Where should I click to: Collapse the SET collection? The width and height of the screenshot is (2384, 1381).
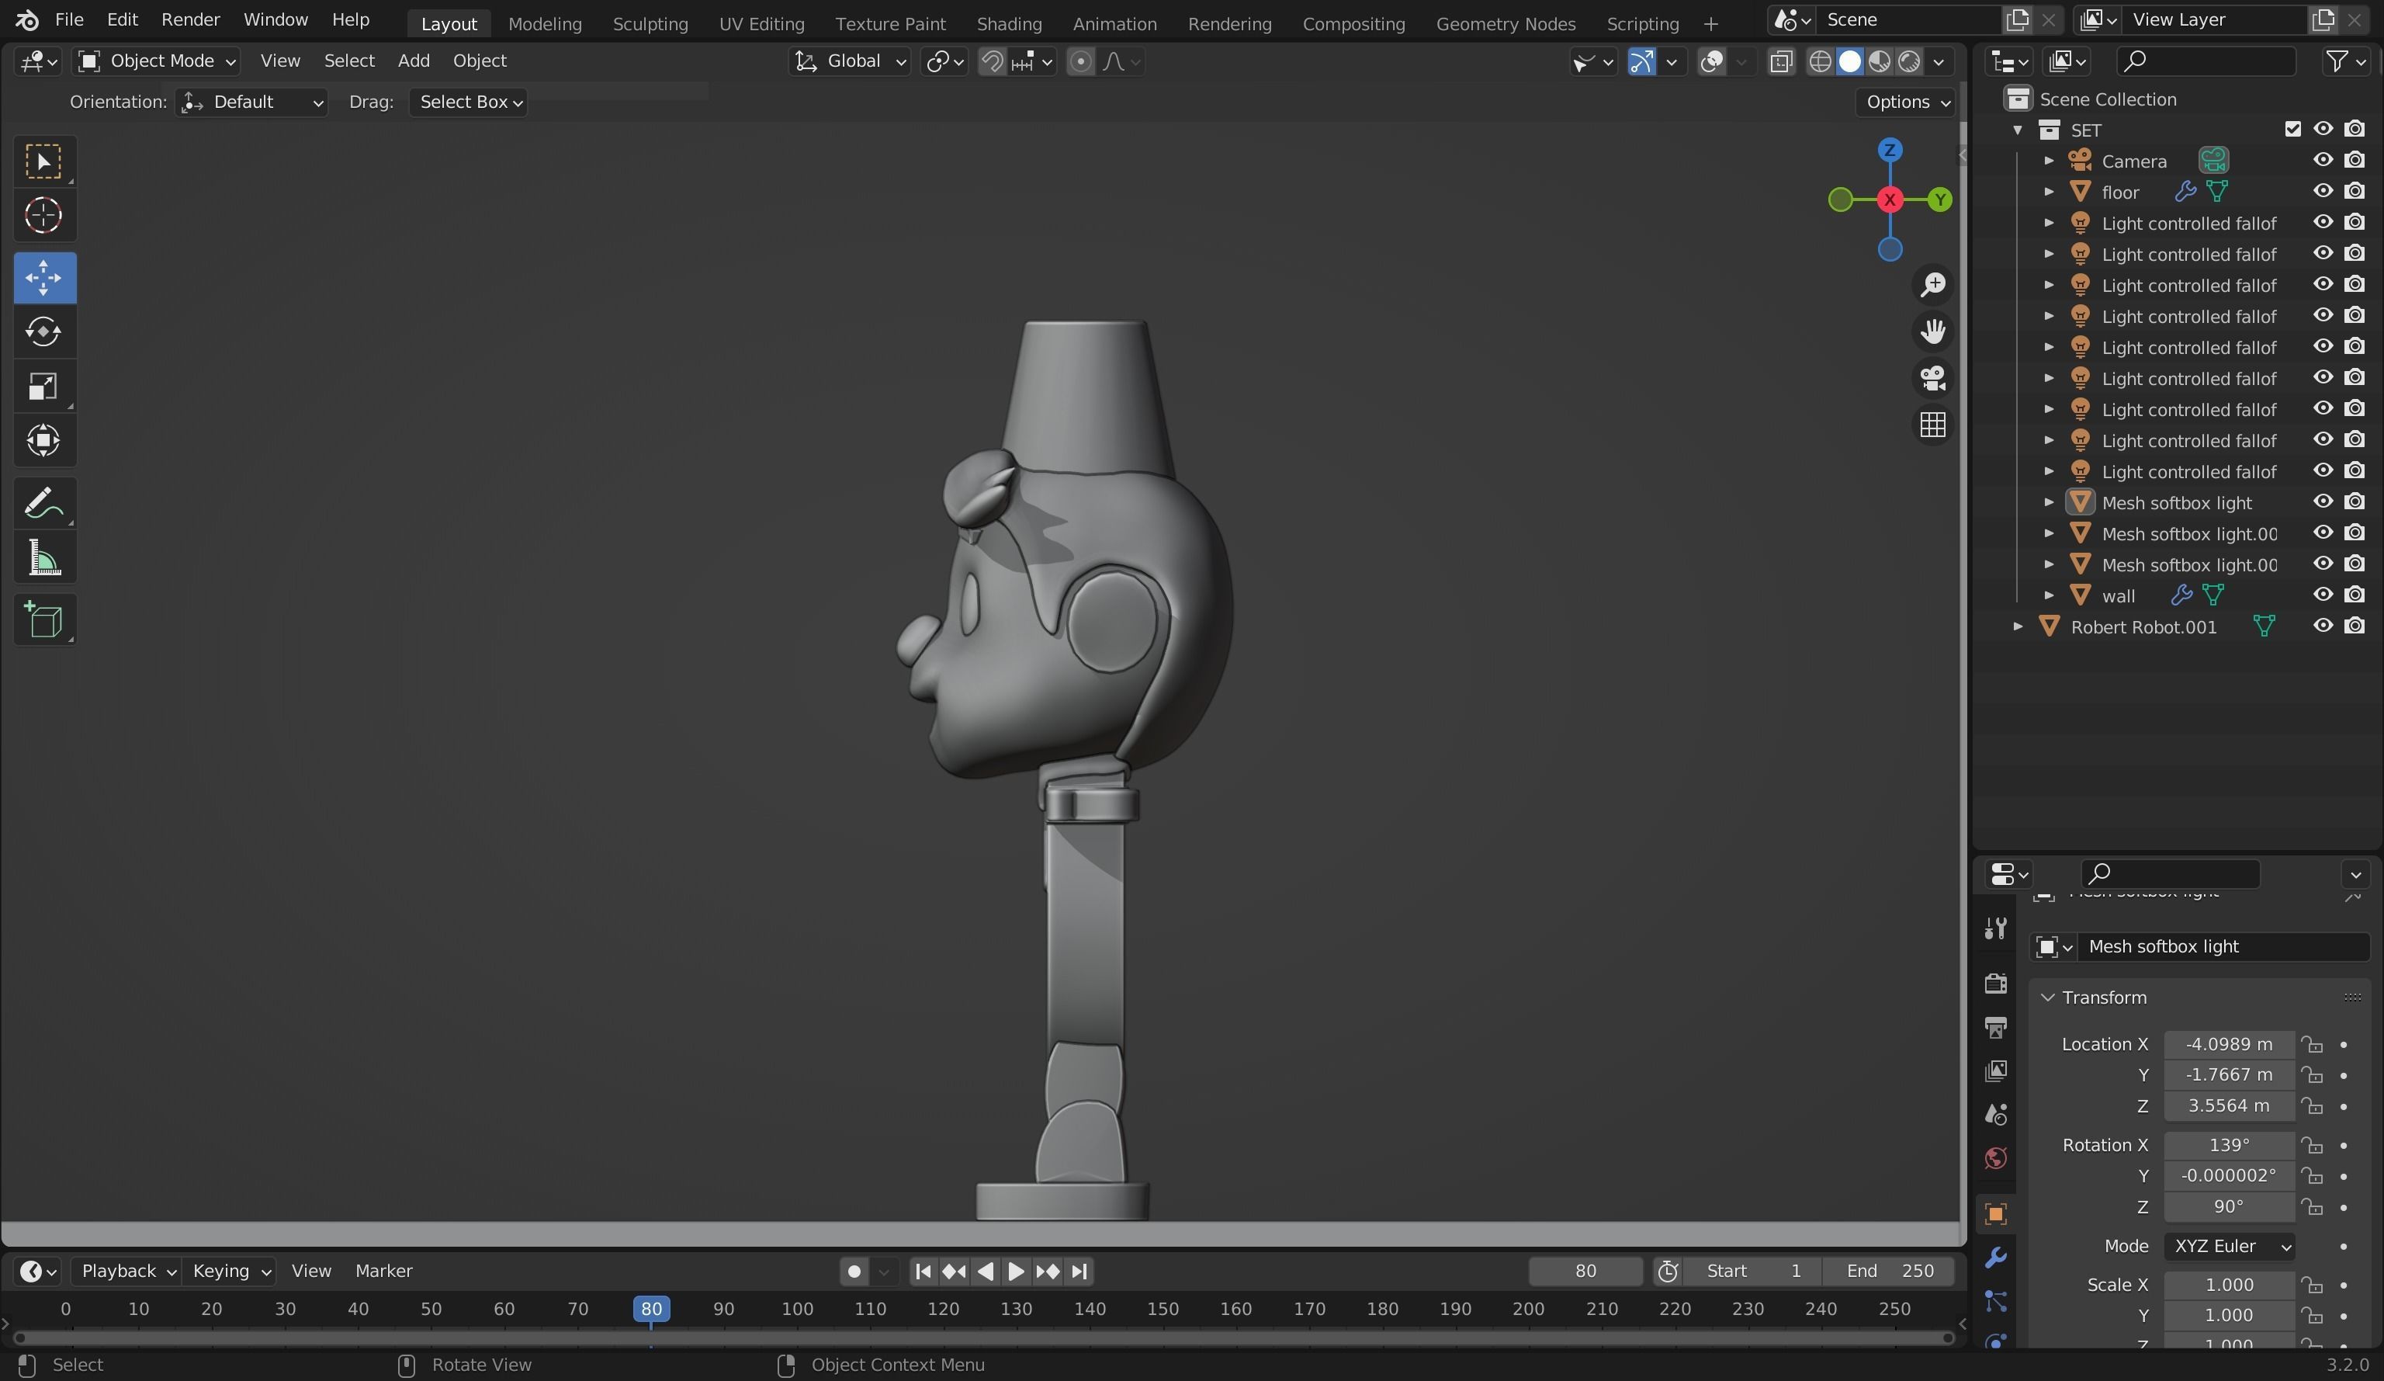point(2018,130)
